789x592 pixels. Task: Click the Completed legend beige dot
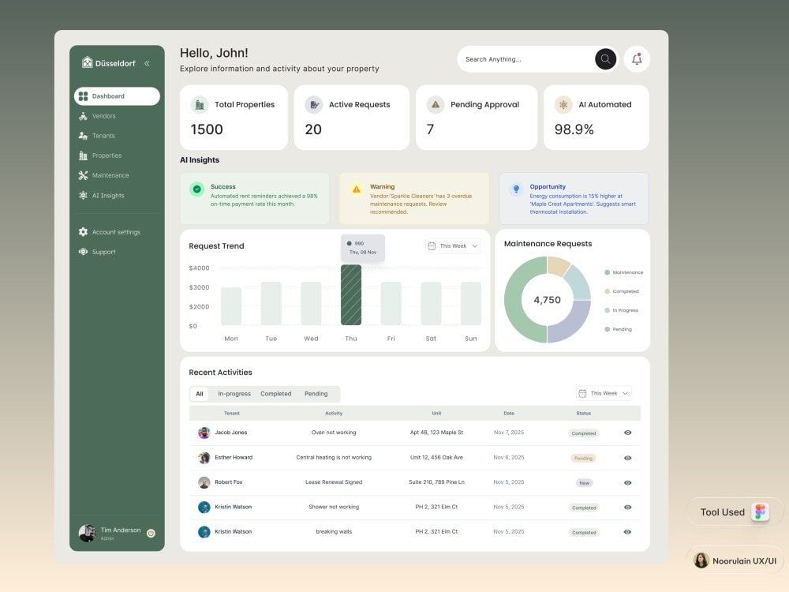[607, 291]
